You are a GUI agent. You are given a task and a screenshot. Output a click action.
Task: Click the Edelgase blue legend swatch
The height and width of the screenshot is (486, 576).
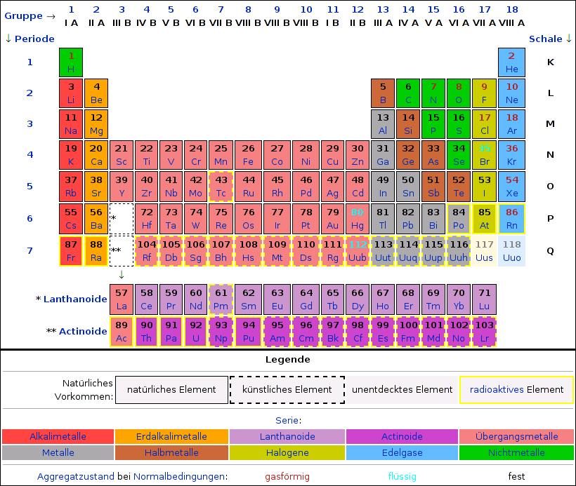tap(402, 452)
